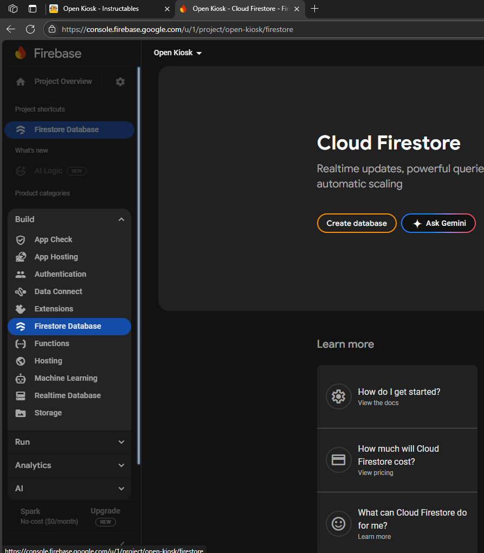Click the Data Connect icon

click(x=21, y=291)
